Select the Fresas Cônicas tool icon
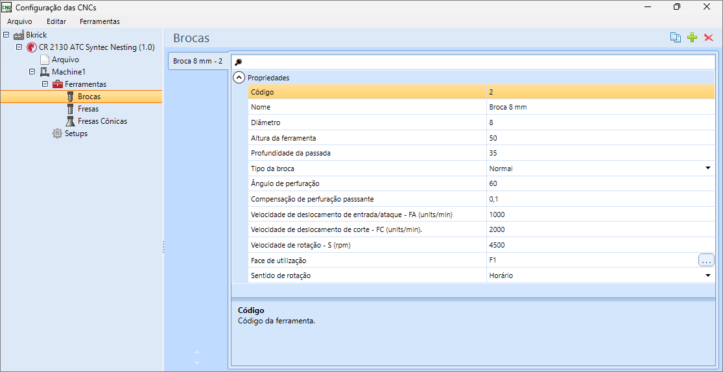The width and height of the screenshot is (723, 372). tap(70, 121)
